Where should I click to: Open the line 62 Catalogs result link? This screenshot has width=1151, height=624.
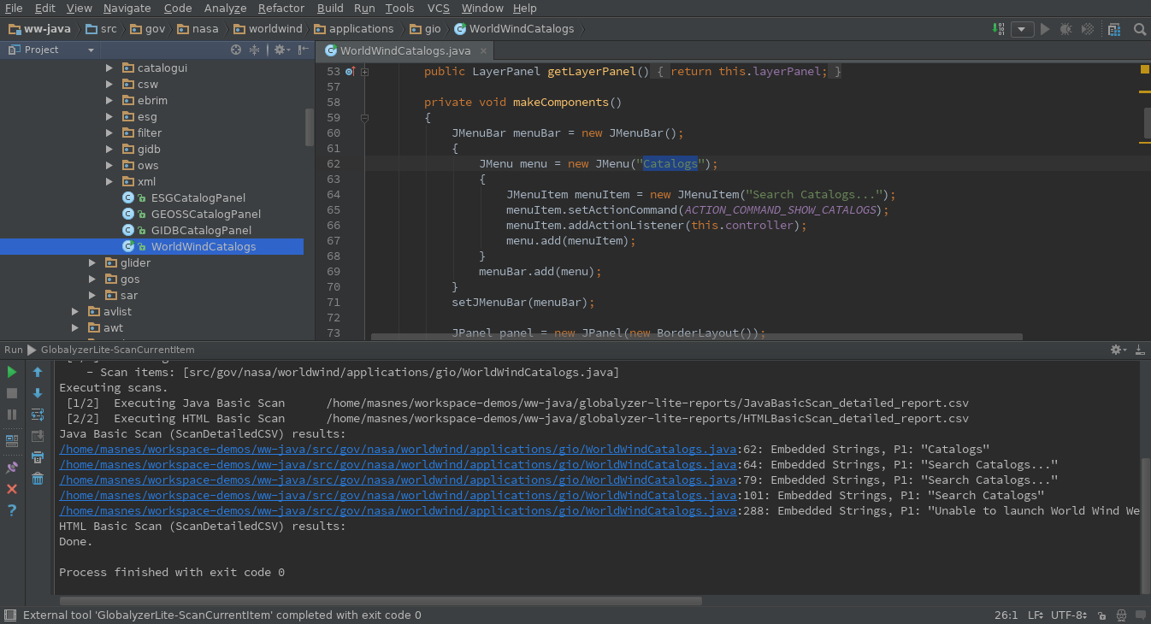398,449
